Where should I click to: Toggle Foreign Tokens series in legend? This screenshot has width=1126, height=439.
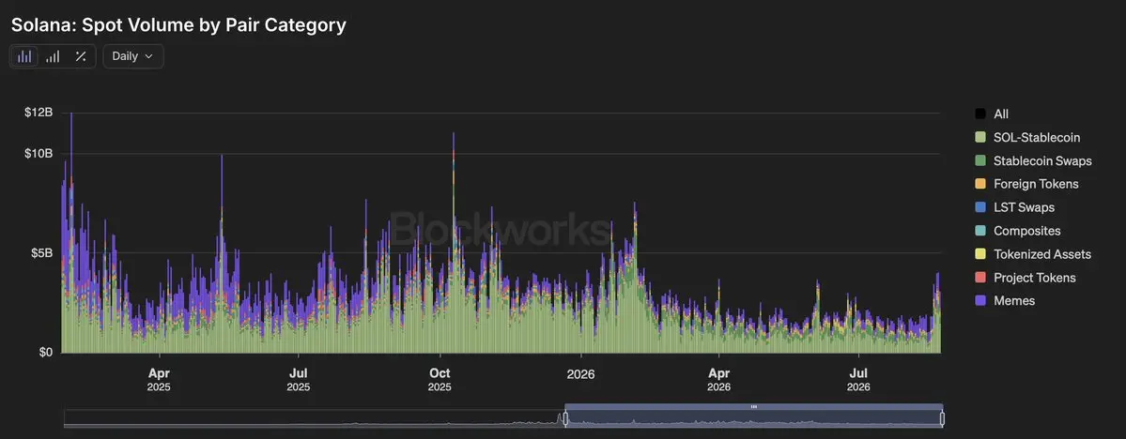(x=1026, y=184)
